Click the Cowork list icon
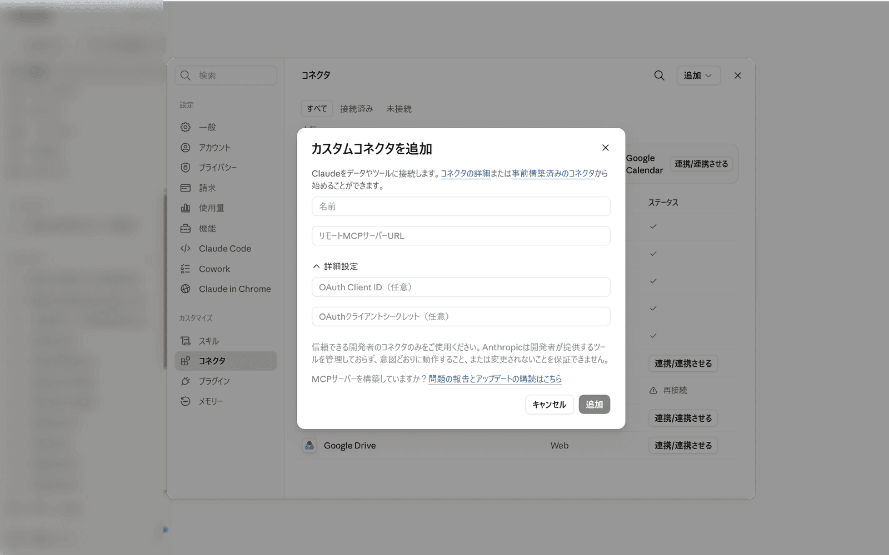The height and width of the screenshot is (555, 889). click(186, 269)
